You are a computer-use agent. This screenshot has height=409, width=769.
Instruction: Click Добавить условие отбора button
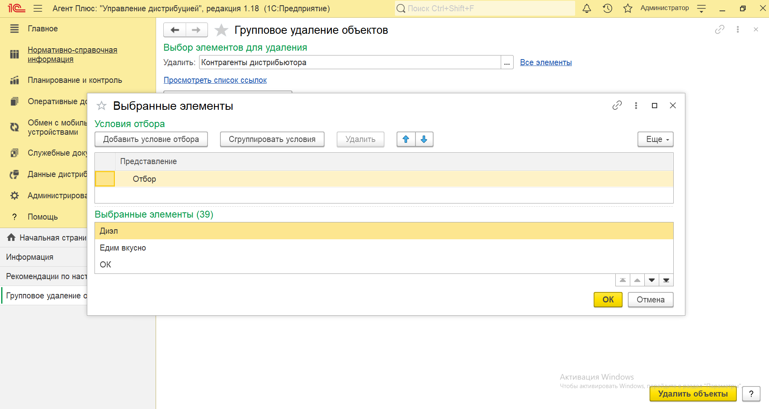coord(151,139)
